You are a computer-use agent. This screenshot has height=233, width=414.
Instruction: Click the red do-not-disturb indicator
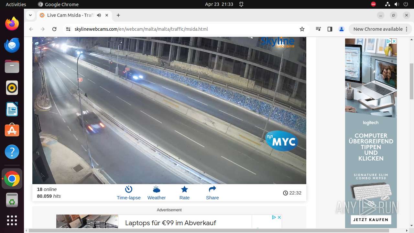click(x=374, y=4)
